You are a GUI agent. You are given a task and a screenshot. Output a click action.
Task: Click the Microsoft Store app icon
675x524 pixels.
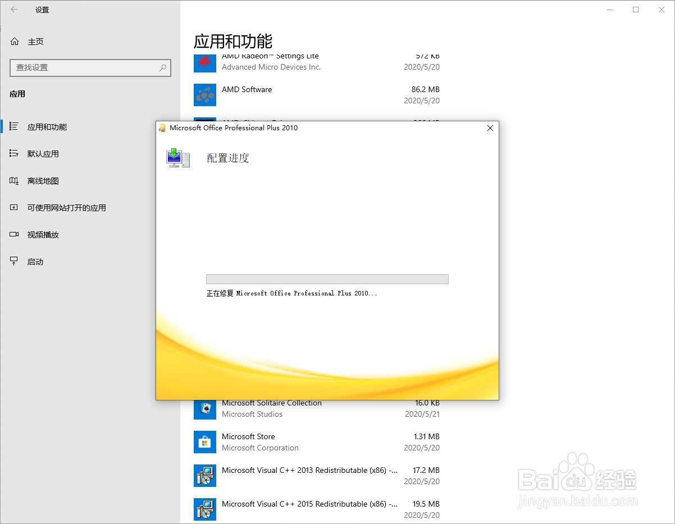(x=205, y=442)
